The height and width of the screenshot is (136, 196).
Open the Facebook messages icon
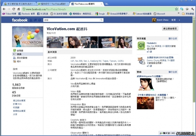pos(35,20)
